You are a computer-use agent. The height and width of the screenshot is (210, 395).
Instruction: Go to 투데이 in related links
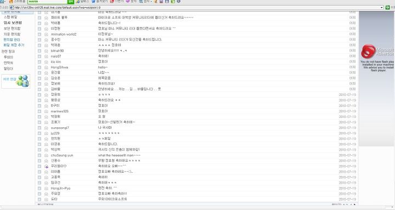(x=8, y=57)
